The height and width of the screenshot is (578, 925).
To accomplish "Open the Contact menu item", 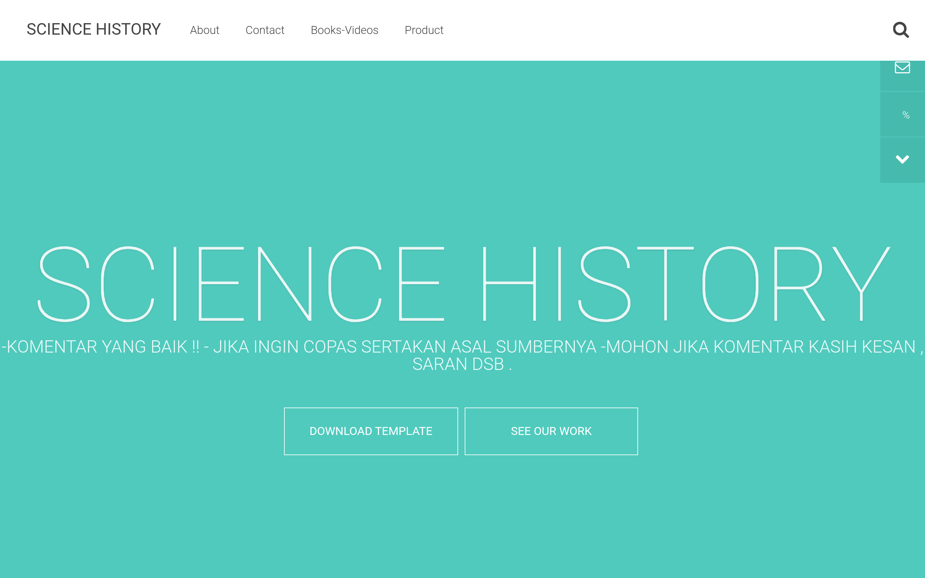I will 265,30.
